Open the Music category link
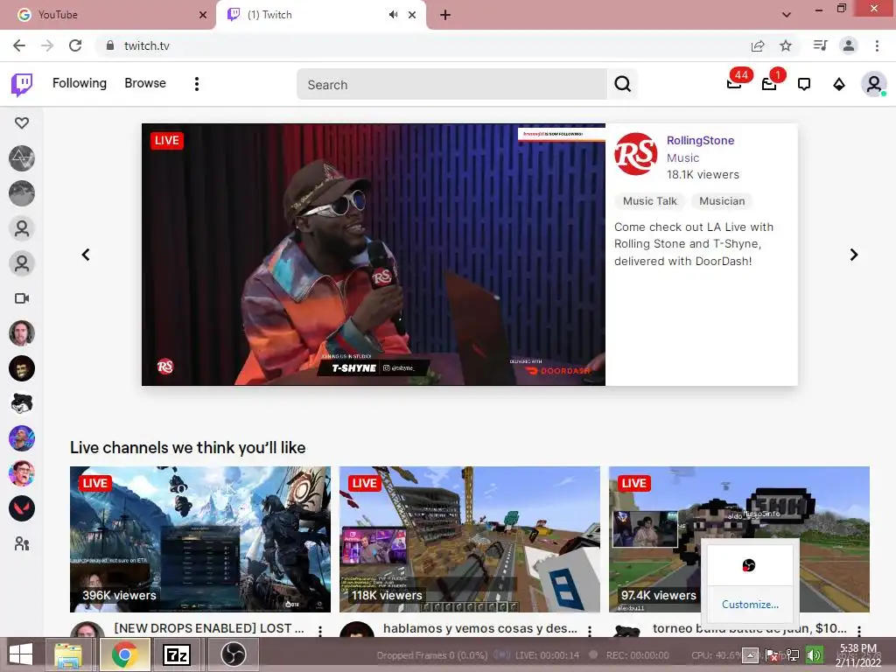 click(x=682, y=157)
